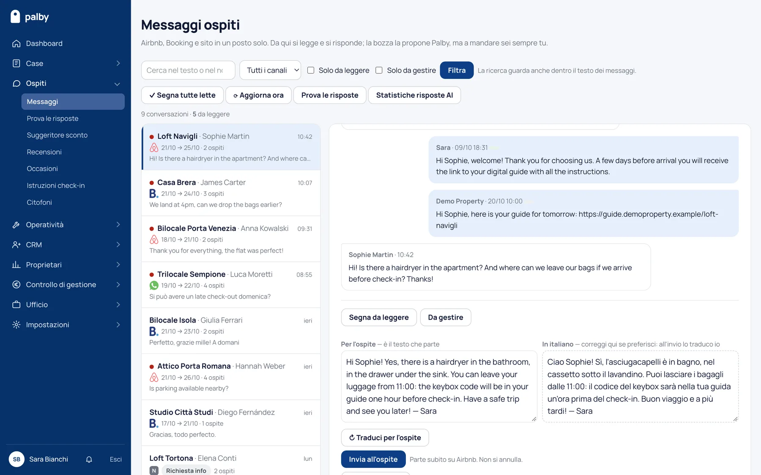Click the Booking icon on Casa Brera conversation
The width and height of the screenshot is (761, 475).
click(x=153, y=194)
